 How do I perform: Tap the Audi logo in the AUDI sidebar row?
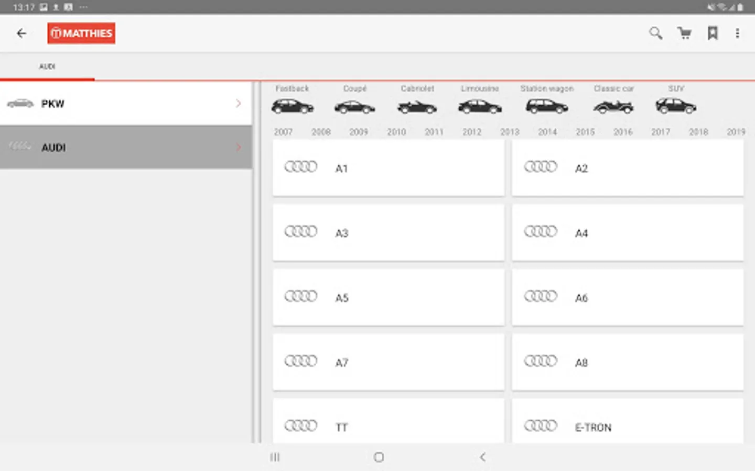pos(20,146)
